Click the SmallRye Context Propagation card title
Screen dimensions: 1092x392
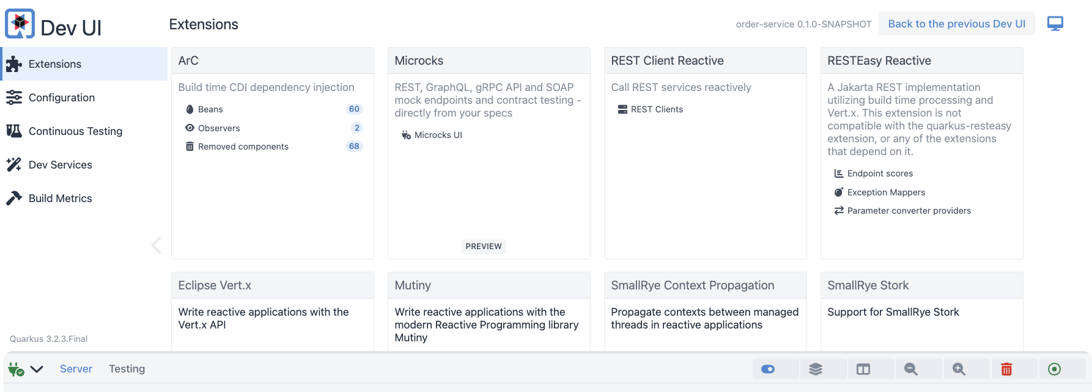tap(693, 285)
